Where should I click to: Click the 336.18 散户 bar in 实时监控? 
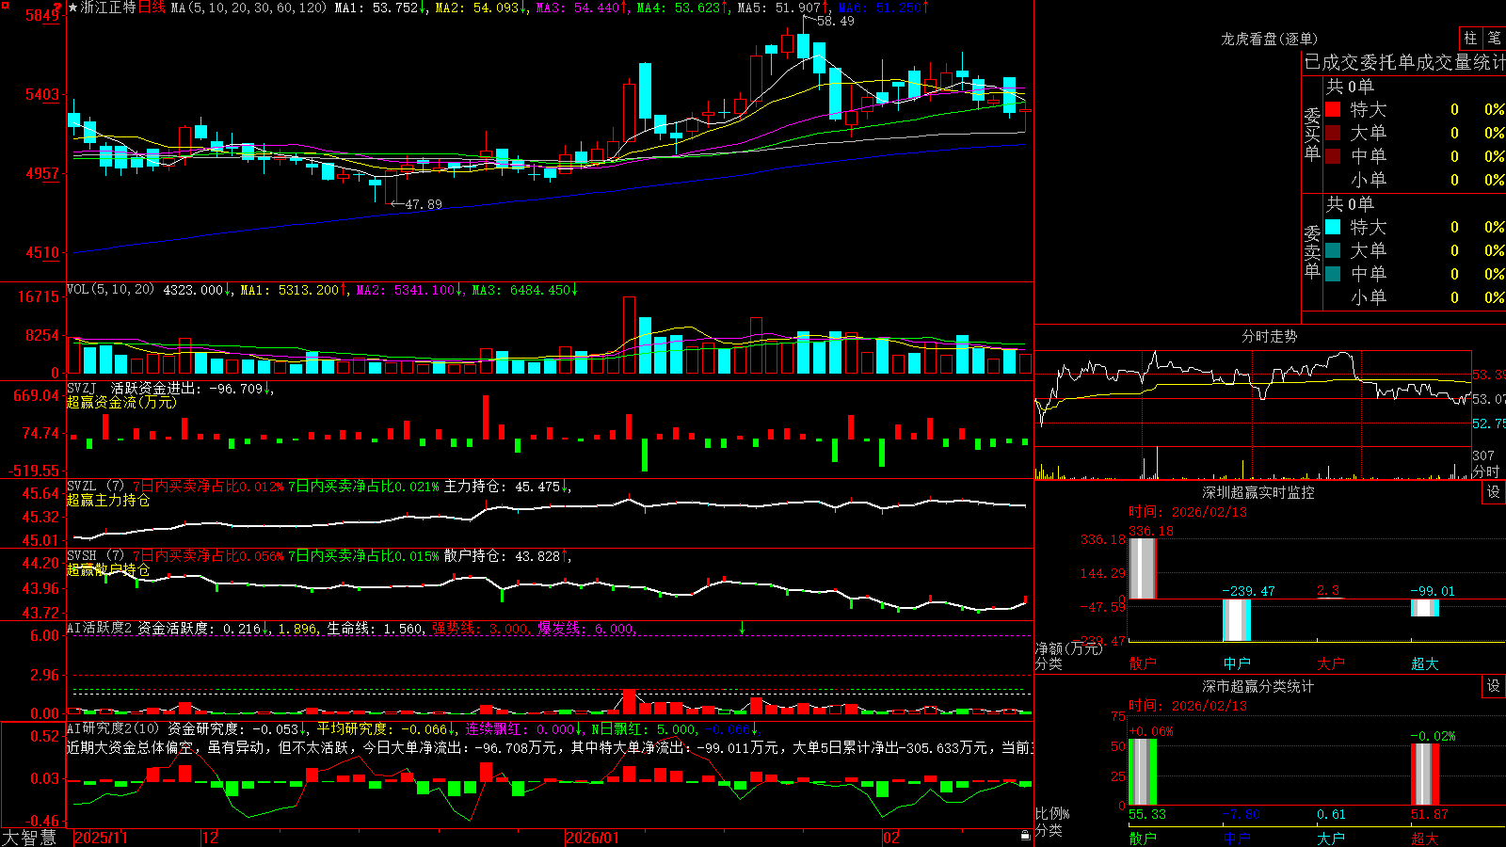1143,568
